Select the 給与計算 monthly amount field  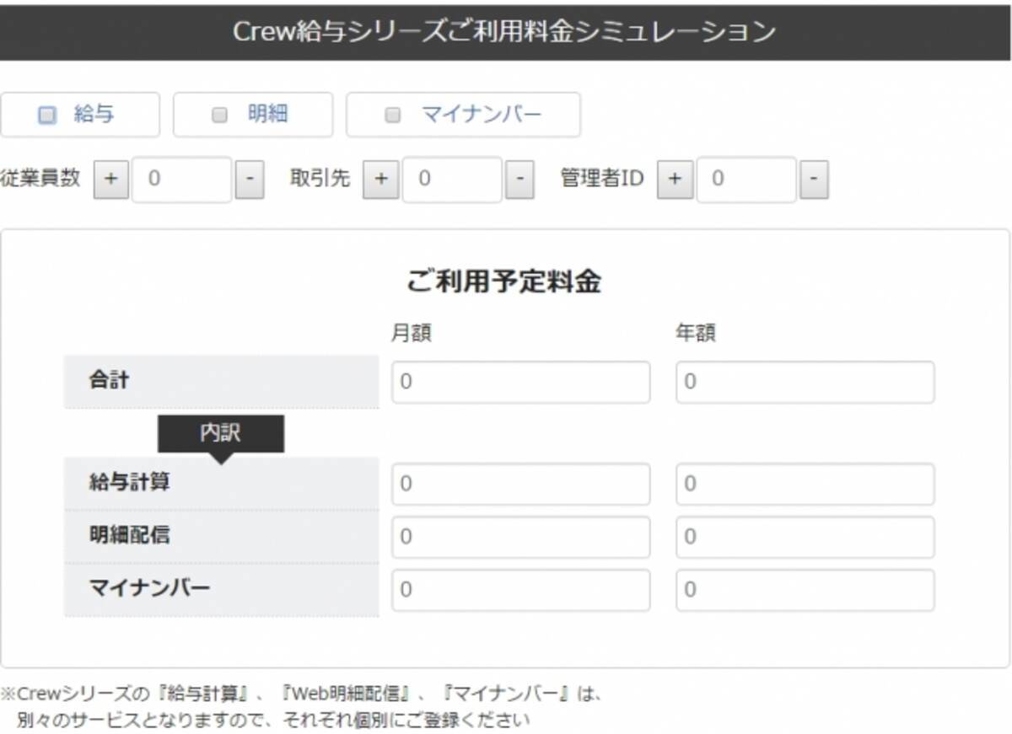[520, 485]
